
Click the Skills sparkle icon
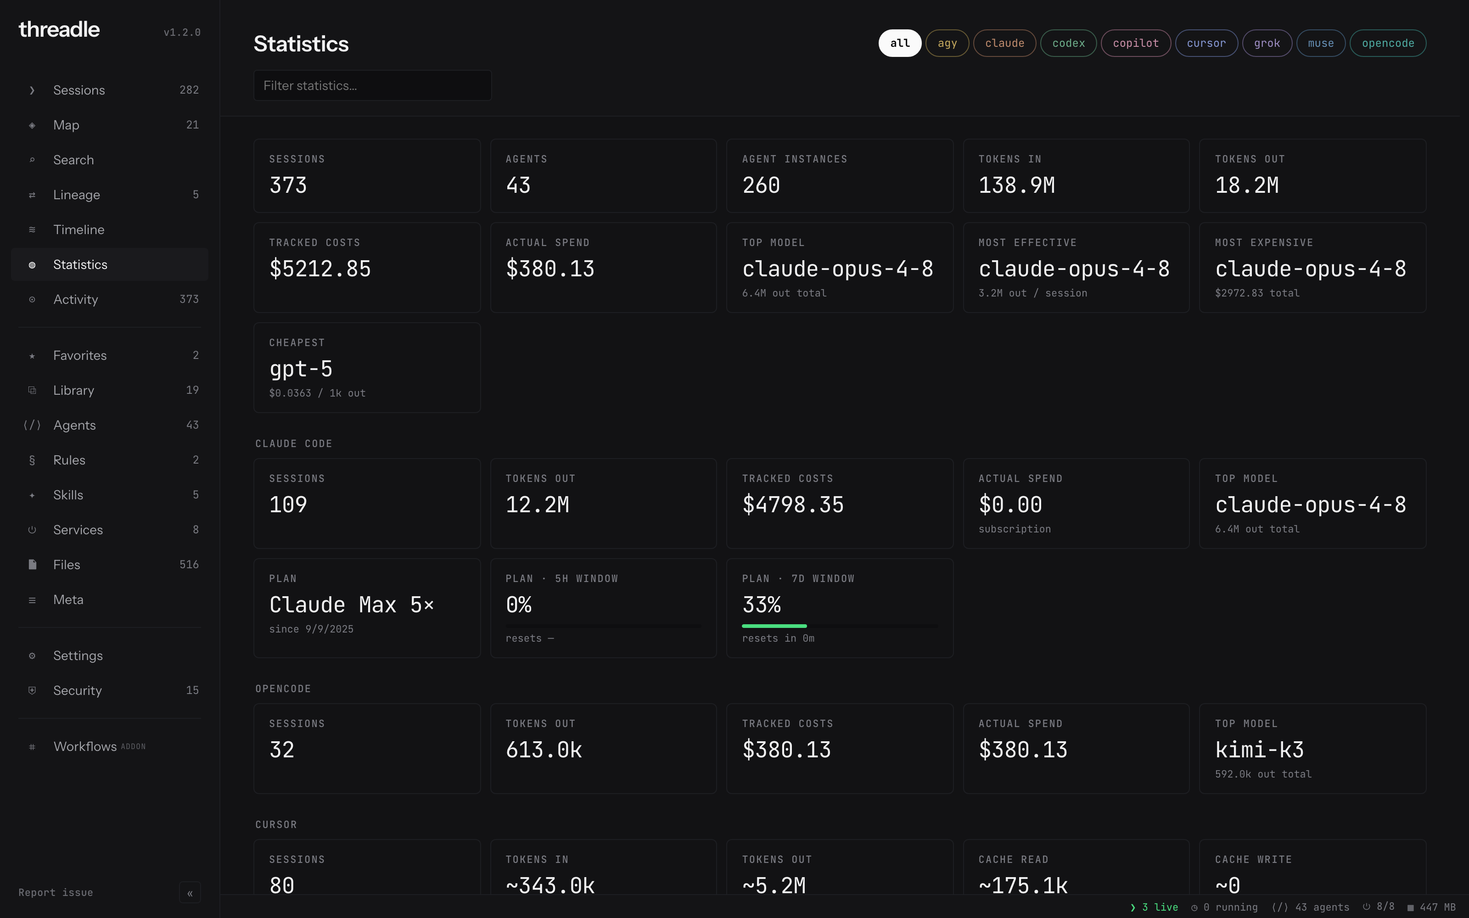coord(32,495)
